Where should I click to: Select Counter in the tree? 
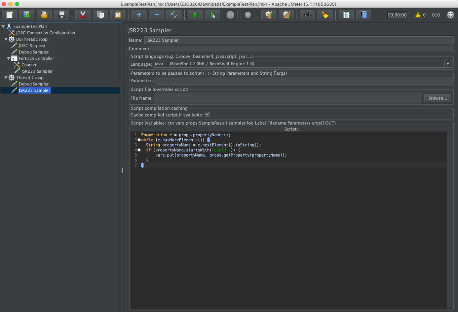point(29,65)
